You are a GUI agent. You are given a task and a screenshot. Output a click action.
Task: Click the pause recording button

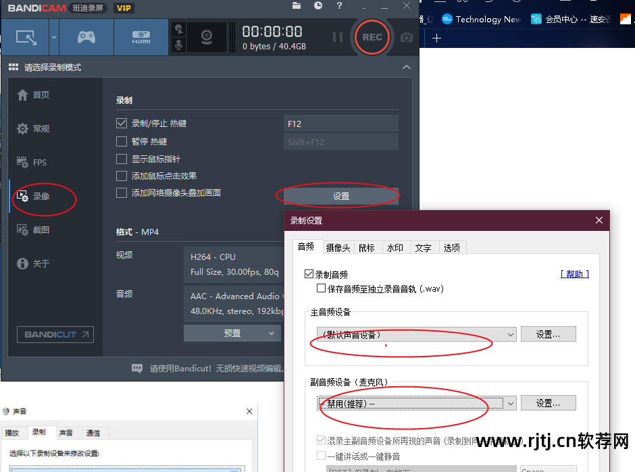coord(337,37)
